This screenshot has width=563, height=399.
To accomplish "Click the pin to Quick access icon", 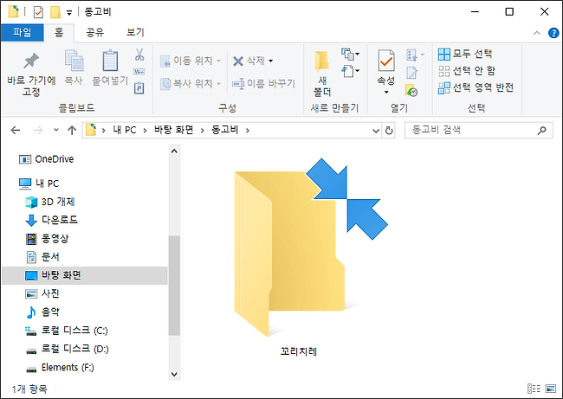I will 31,61.
